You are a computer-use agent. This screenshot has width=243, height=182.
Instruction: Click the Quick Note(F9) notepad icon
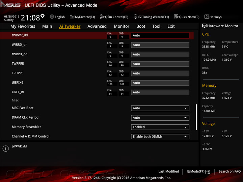tap(176, 17)
